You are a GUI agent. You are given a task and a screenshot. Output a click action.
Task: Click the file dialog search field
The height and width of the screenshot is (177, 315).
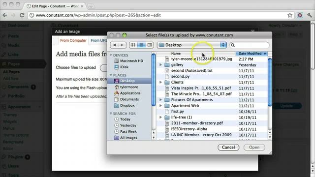point(250,45)
